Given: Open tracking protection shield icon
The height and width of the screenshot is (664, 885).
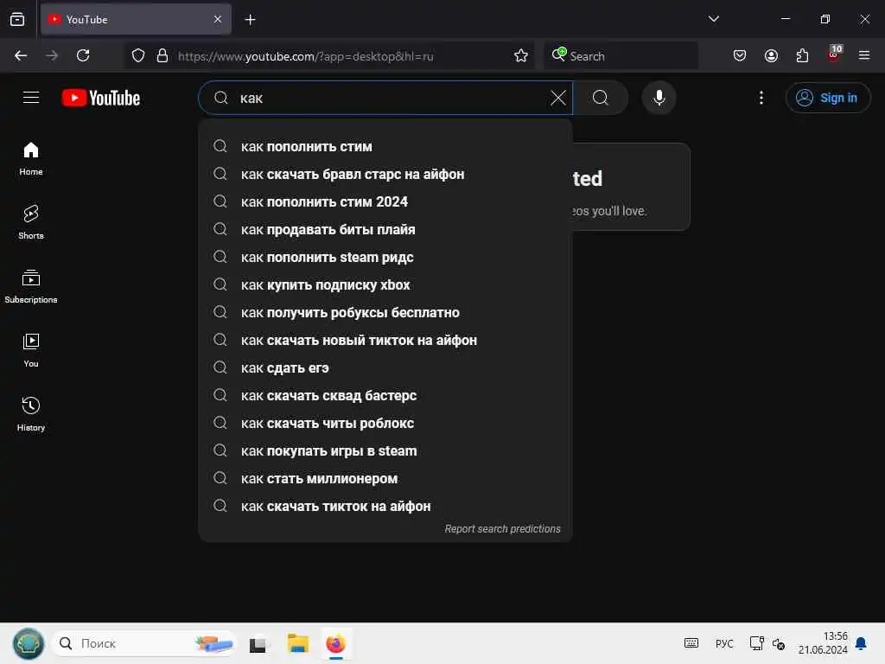Looking at the screenshot, I should tap(138, 55).
